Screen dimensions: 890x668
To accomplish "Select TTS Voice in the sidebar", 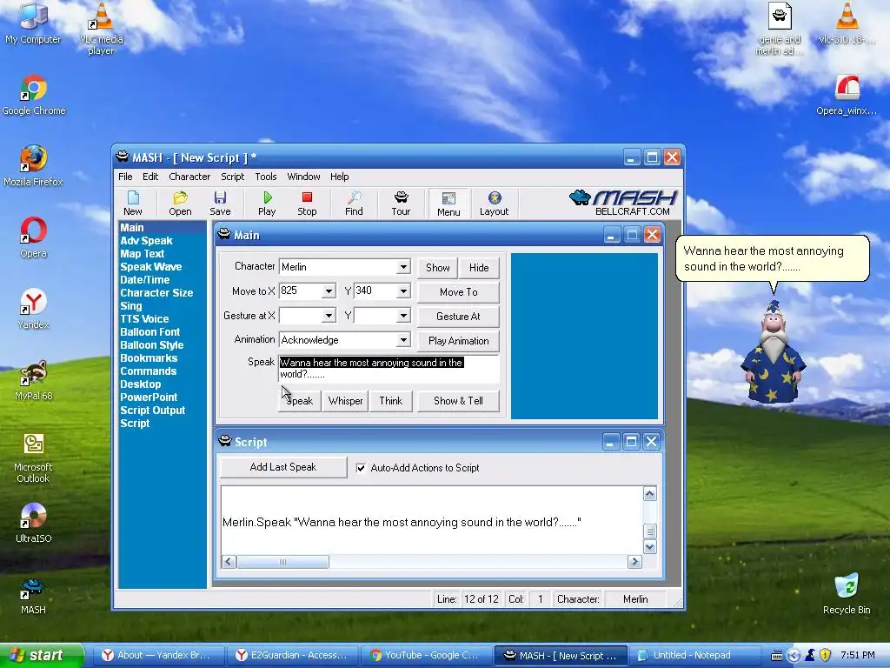I will coord(144,319).
